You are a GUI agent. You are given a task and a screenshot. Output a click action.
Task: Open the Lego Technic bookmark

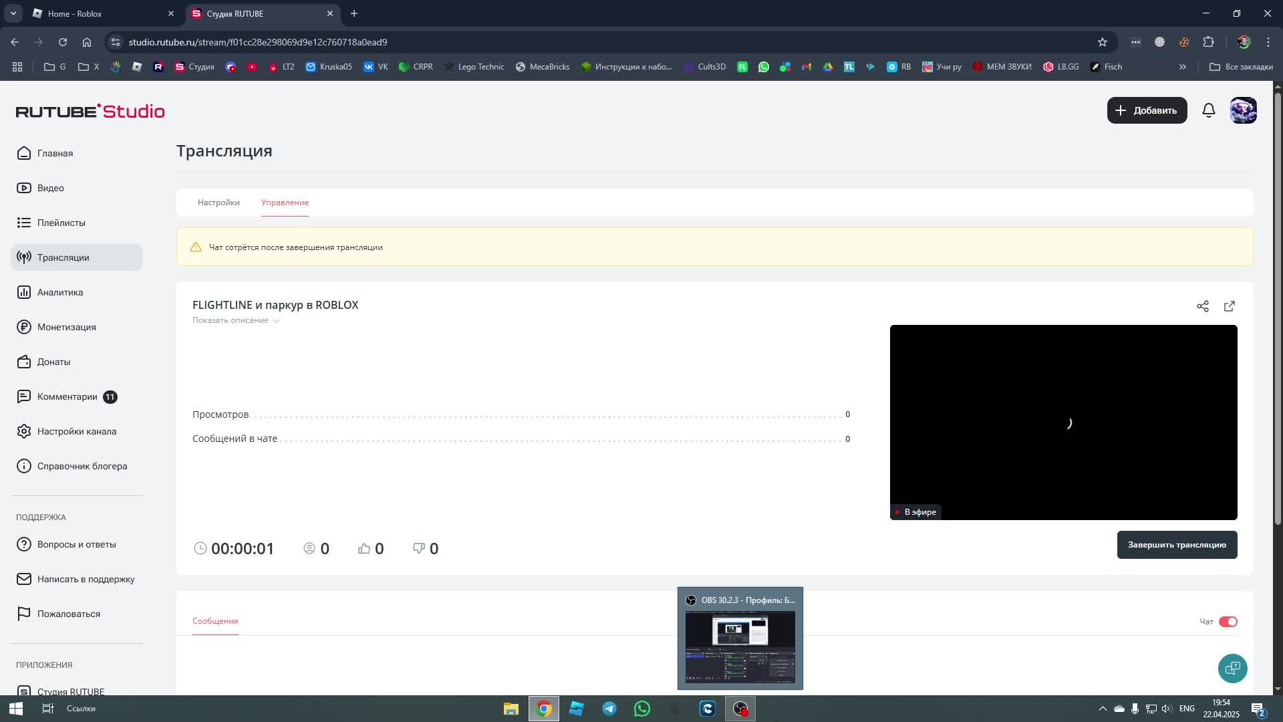point(474,67)
